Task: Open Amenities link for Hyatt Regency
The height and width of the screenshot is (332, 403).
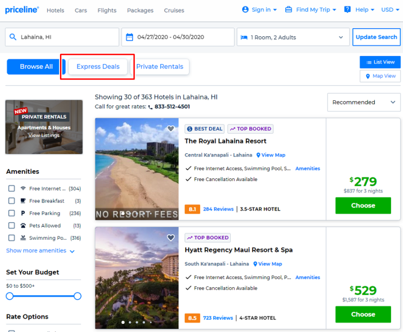Action: (308, 278)
